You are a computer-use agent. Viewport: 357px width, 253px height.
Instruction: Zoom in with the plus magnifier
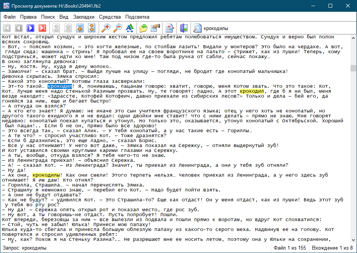click(x=106, y=28)
